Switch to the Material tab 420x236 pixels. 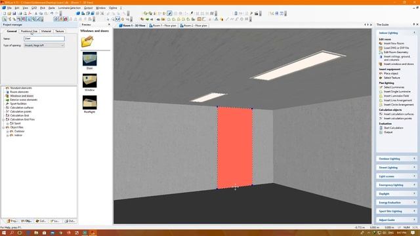[x=46, y=31]
